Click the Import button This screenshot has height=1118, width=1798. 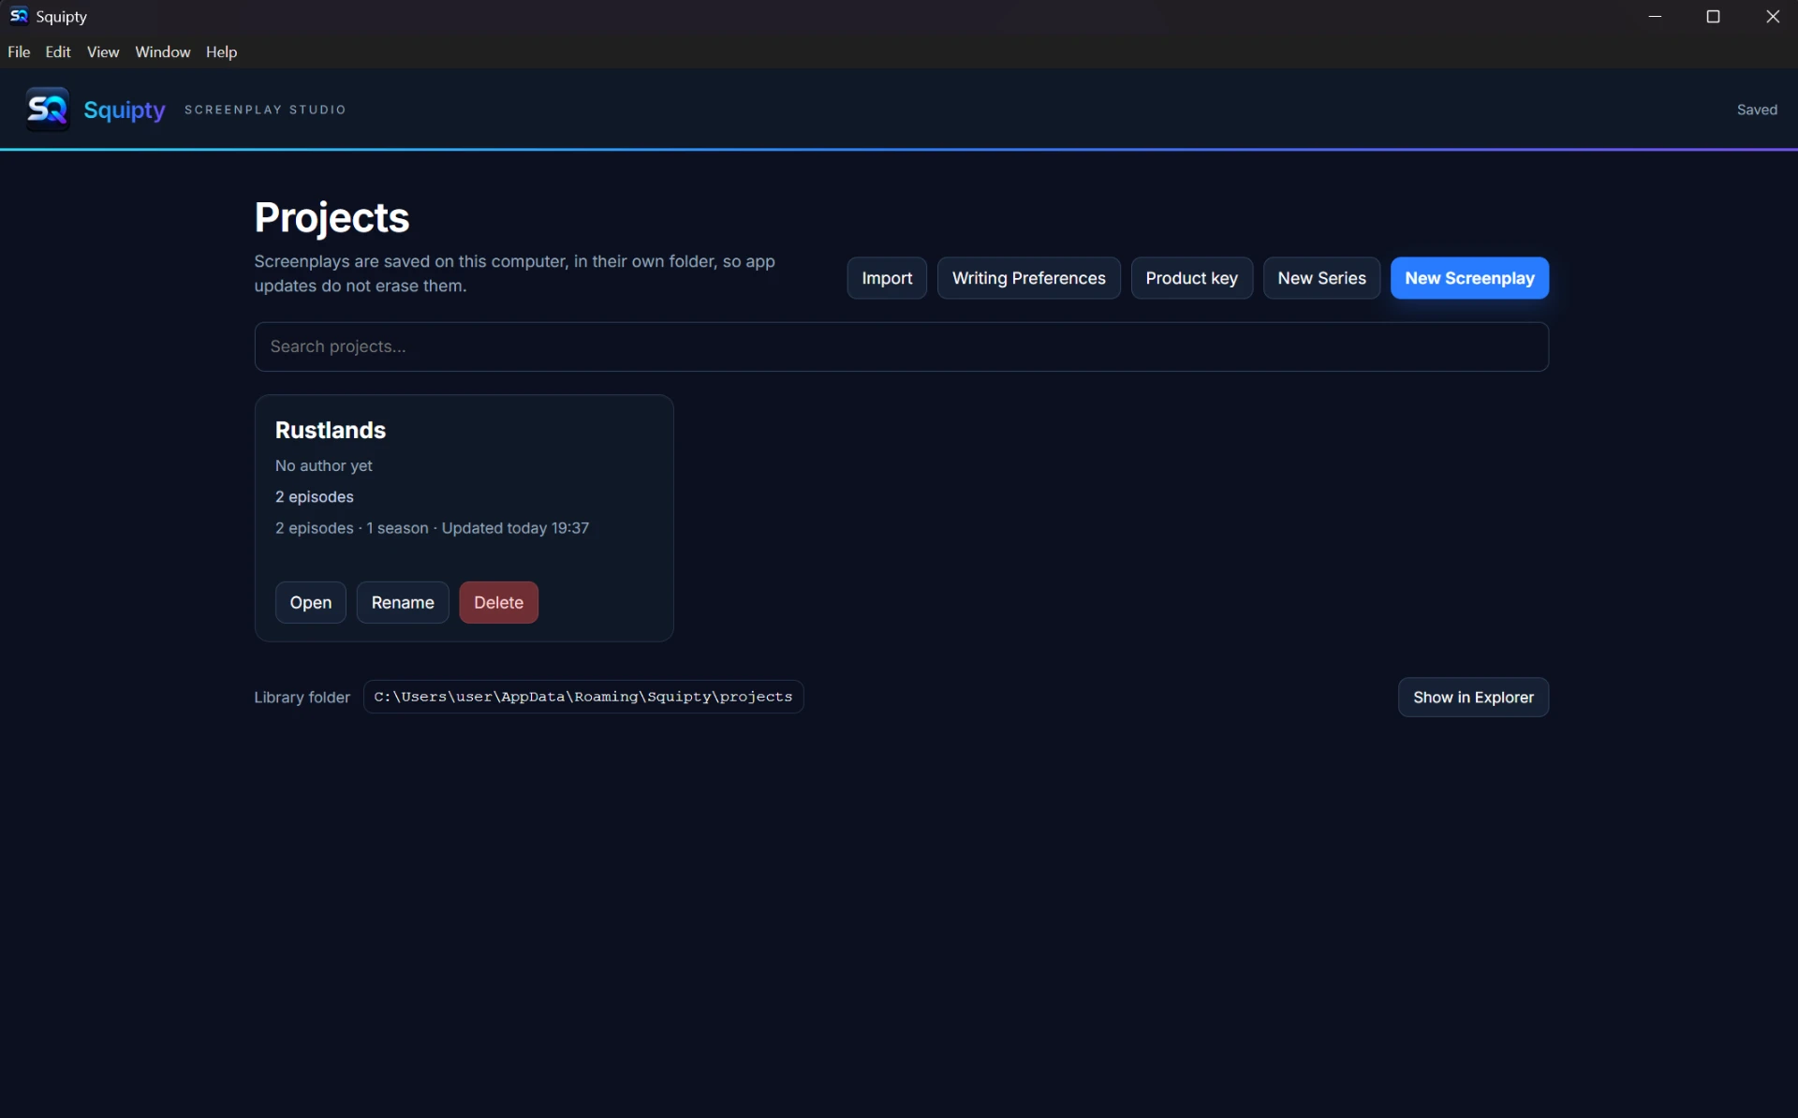pos(887,278)
